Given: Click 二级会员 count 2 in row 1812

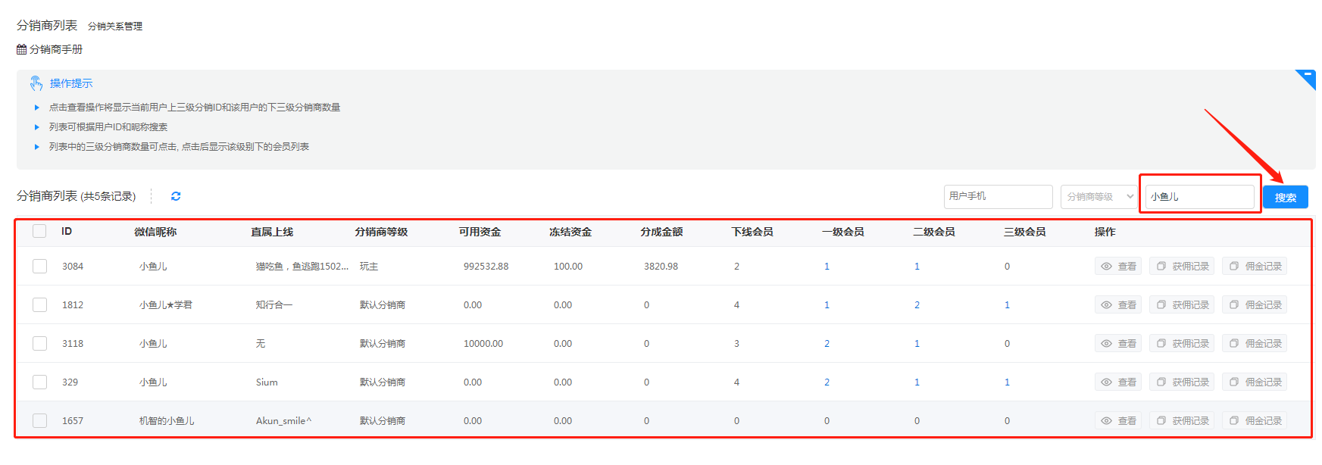Looking at the screenshot, I should tap(917, 305).
